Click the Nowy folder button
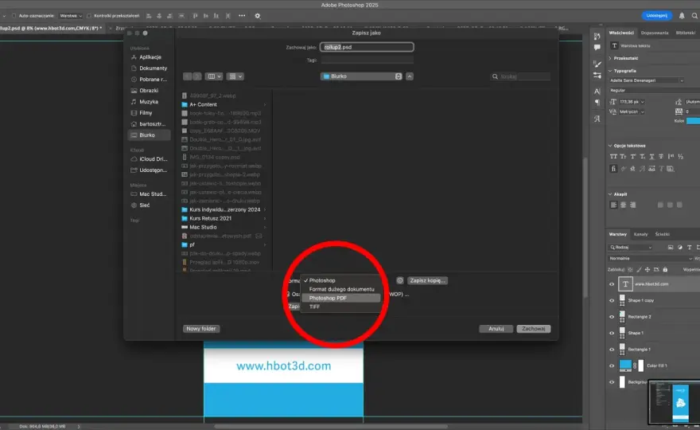 [x=201, y=329]
